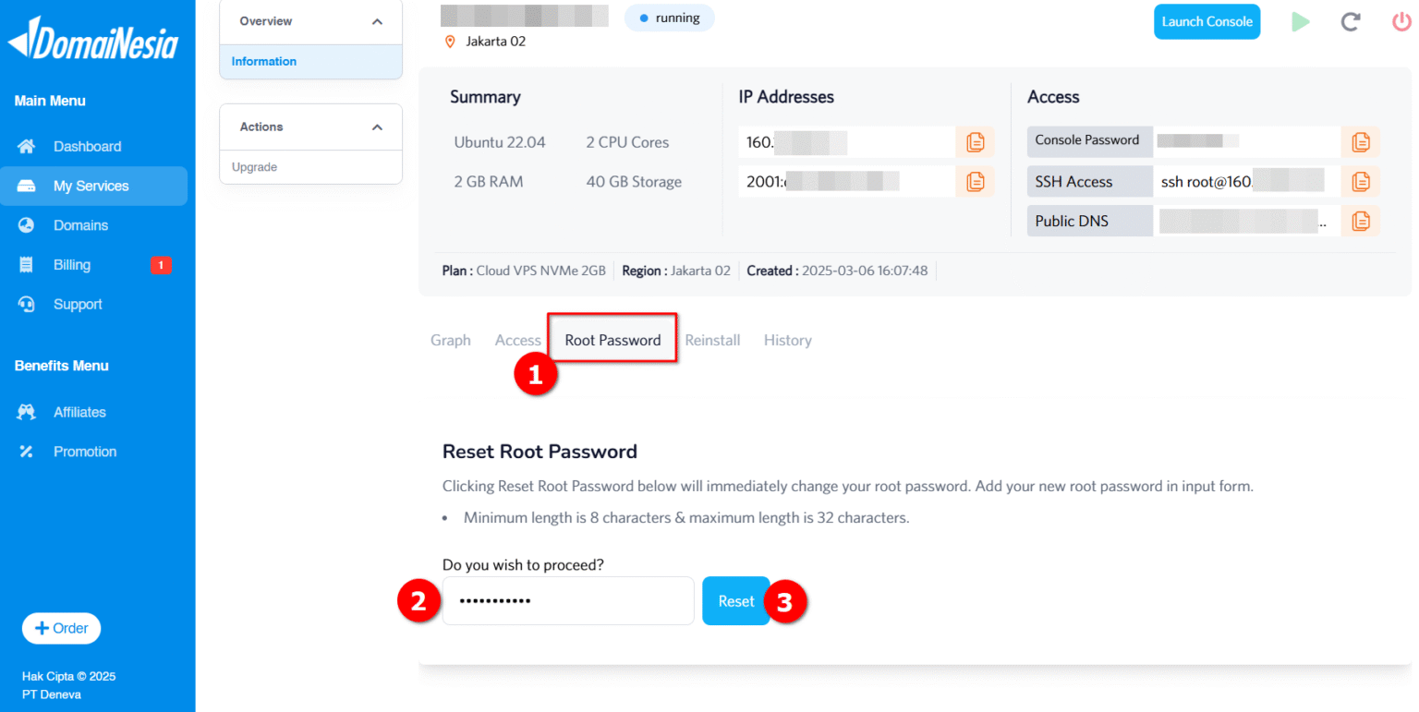Power off the VPS with the power icon
The width and height of the screenshot is (1419, 712).
click(1401, 21)
